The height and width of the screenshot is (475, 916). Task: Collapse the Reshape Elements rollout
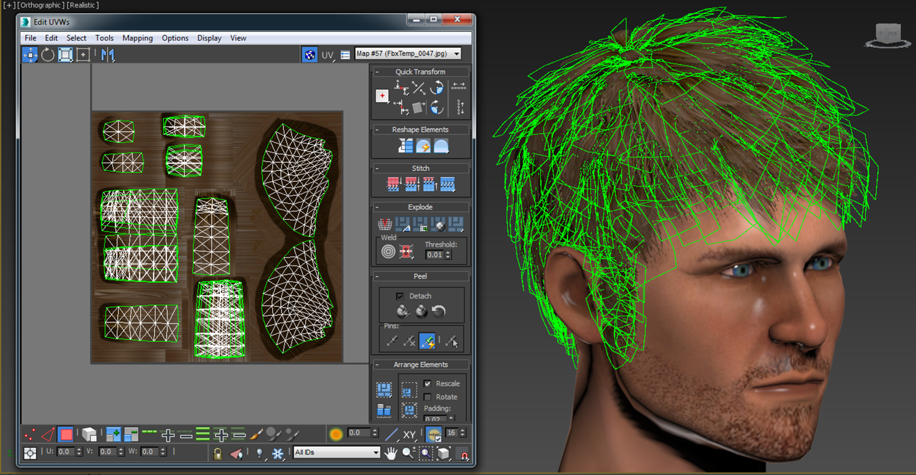pos(377,130)
